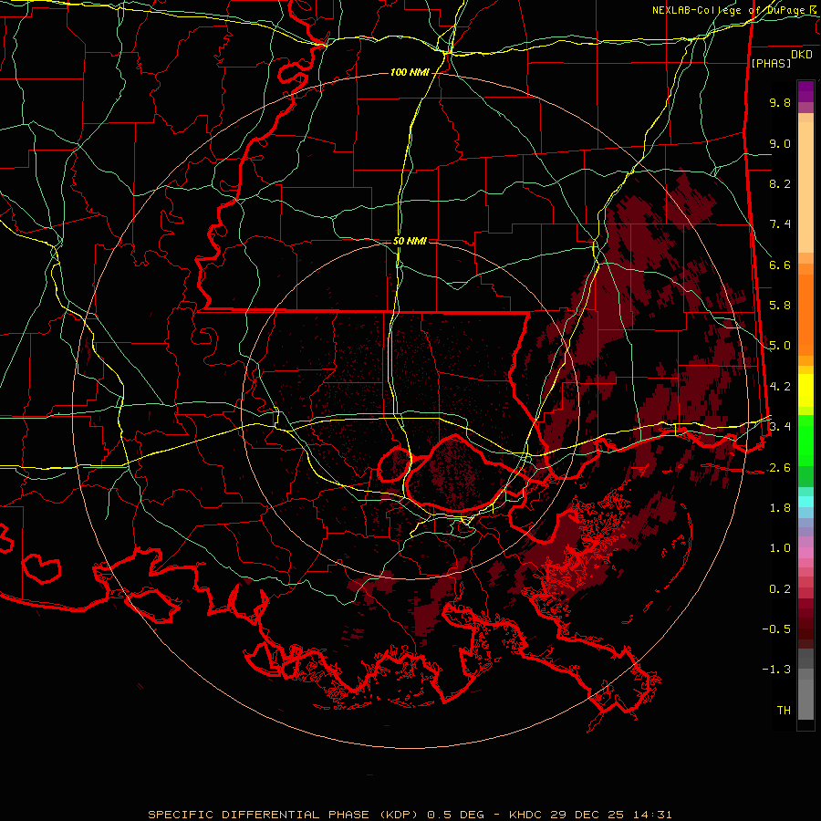Click the [PHAS] legend heading

coord(771,63)
